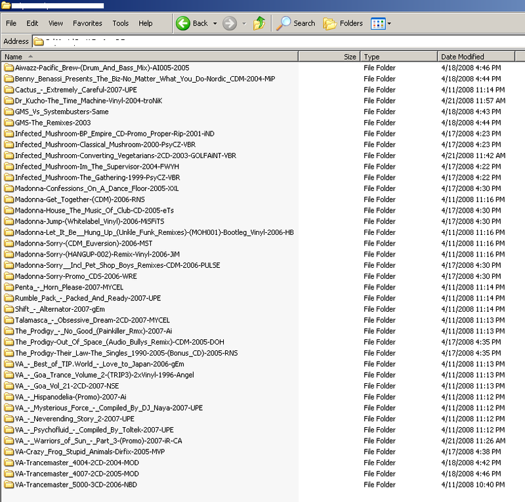Click folder icon beside Dr_Kucho-The_Time_Machine
525x502 pixels.
[9, 100]
